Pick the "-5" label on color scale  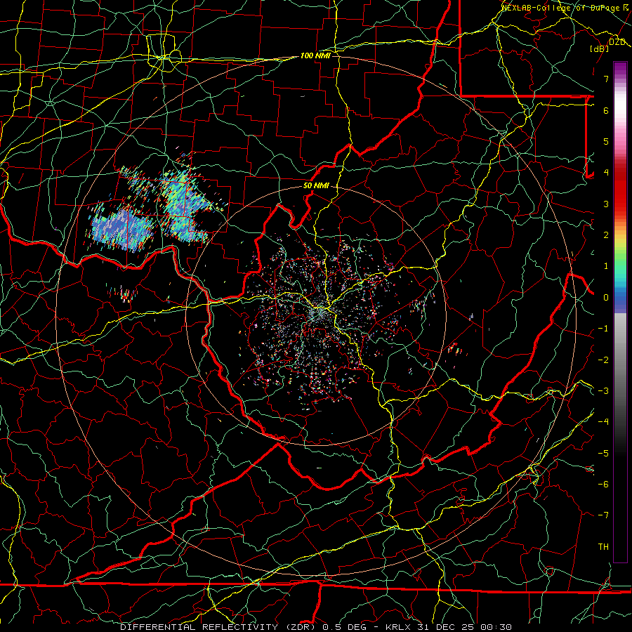click(x=603, y=454)
